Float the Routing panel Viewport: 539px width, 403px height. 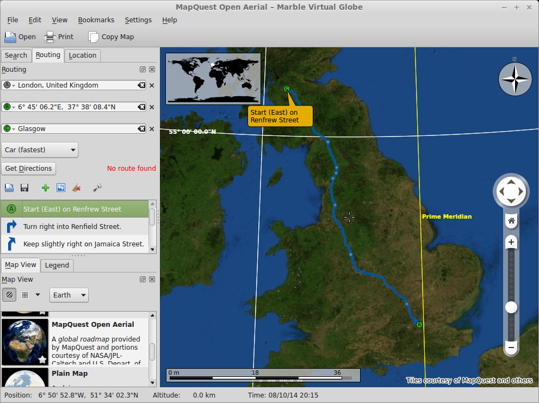pyautogui.click(x=143, y=70)
